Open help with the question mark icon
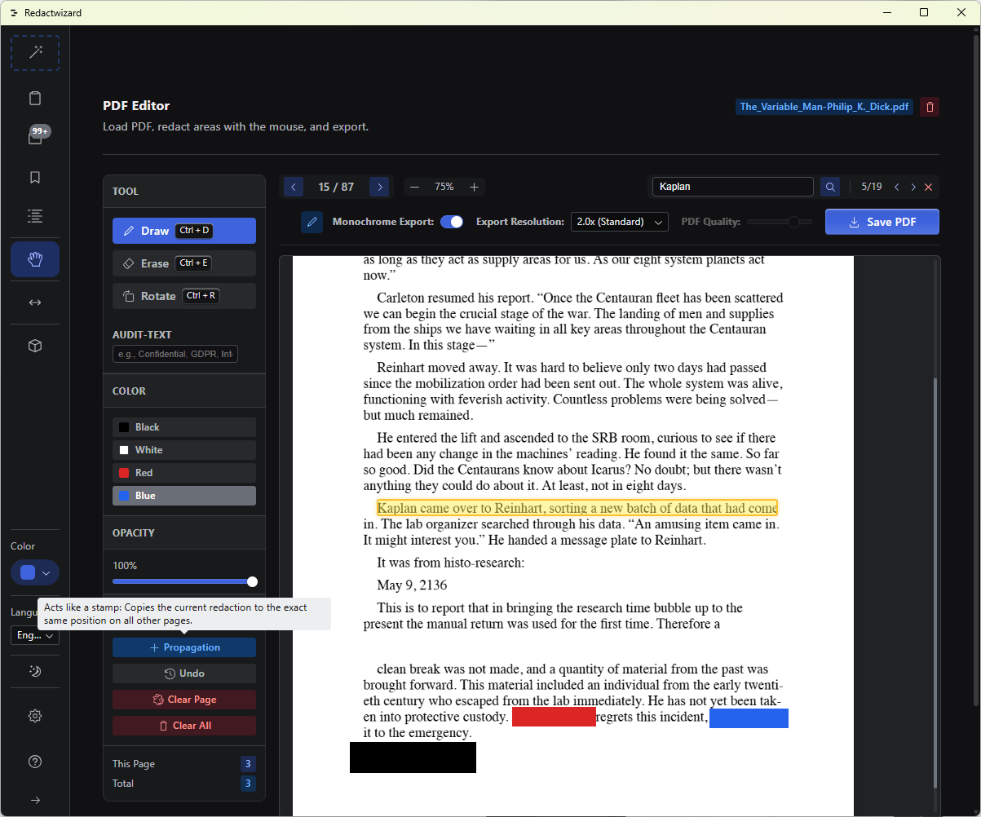This screenshot has width=981, height=817. pyautogui.click(x=35, y=762)
